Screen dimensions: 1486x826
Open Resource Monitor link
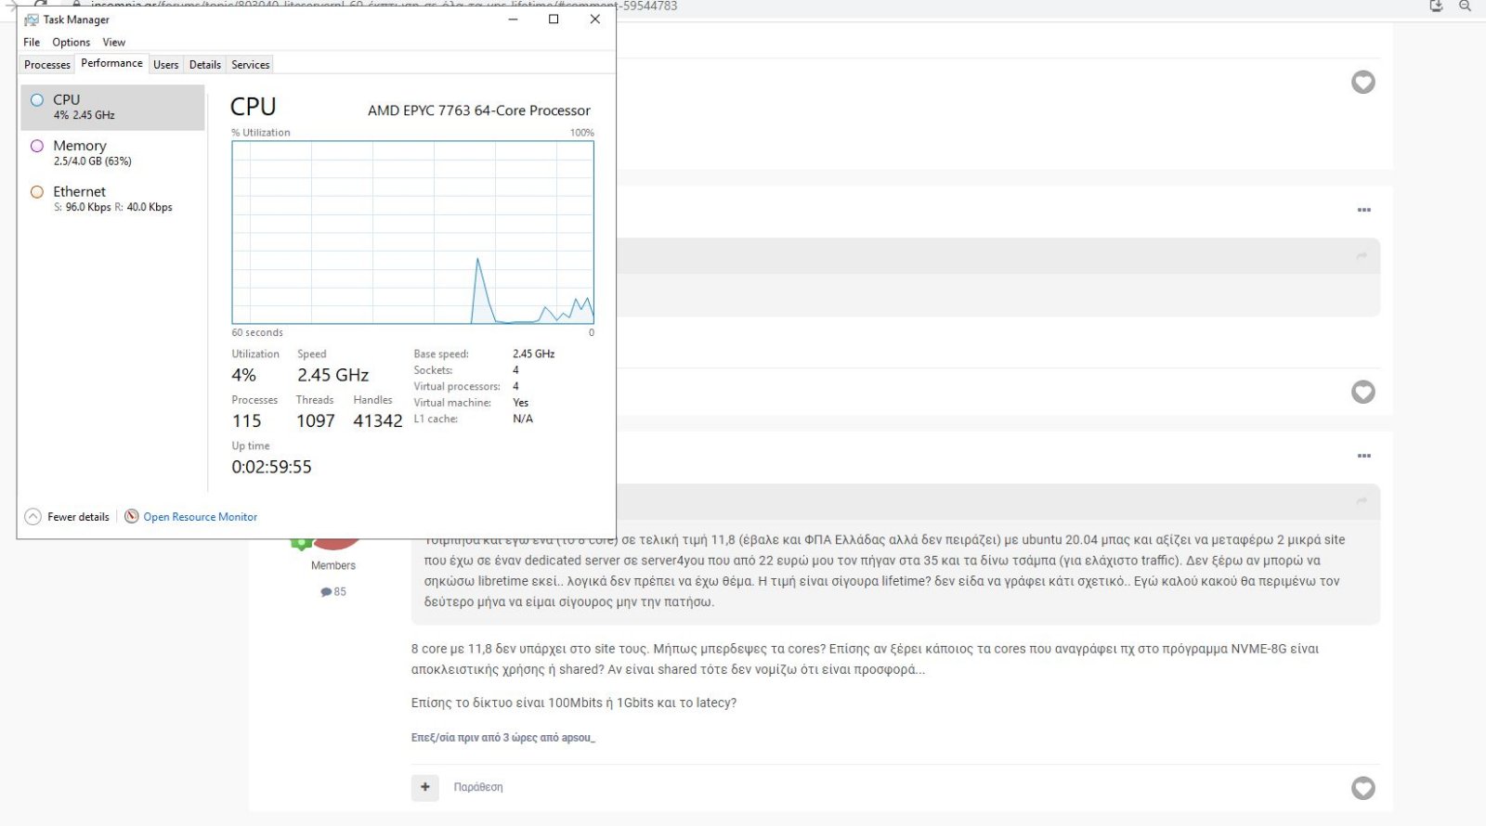coord(200,517)
